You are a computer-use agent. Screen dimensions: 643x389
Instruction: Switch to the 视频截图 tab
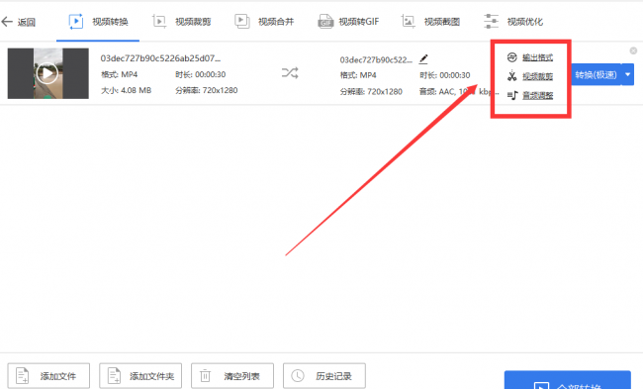tap(430, 22)
